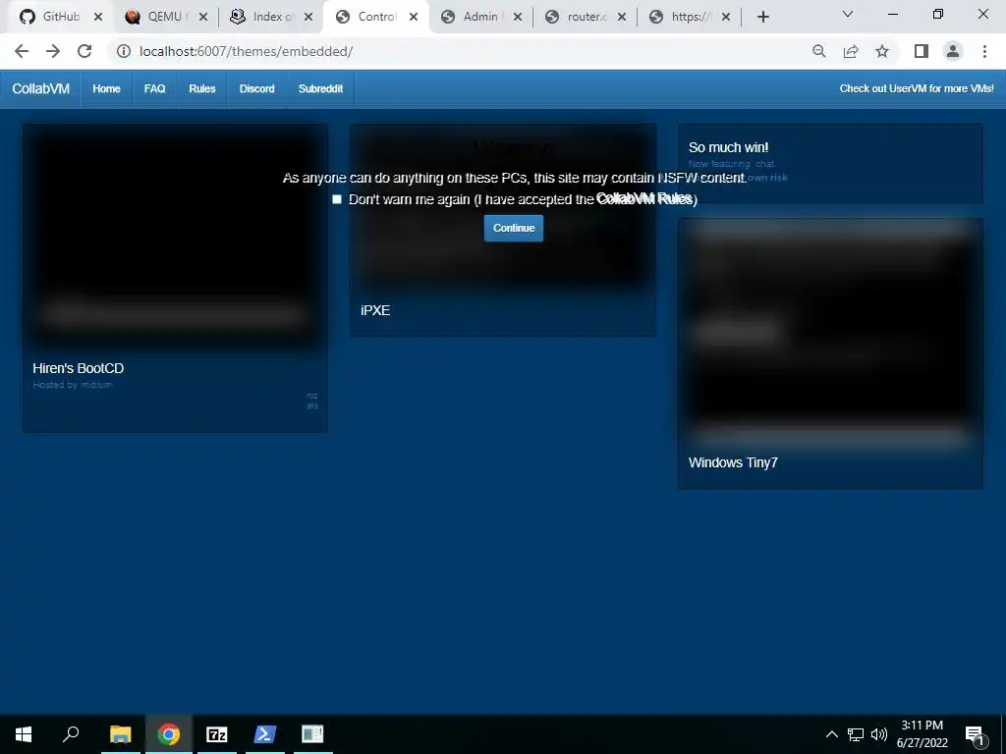1006x754 pixels.
Task: Reload the current page
Action: (x=84, y=51)
